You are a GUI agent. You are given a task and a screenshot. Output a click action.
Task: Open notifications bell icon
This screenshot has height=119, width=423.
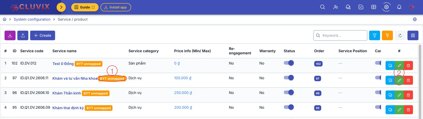[399, 7]
